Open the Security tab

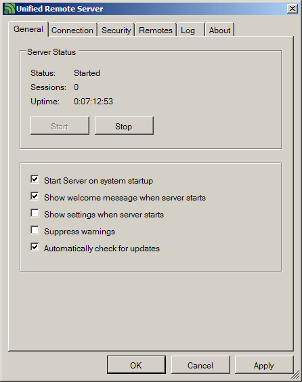pos(116,30)
